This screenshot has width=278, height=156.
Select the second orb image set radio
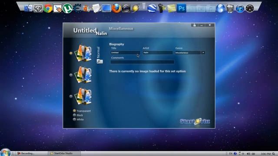71,75
